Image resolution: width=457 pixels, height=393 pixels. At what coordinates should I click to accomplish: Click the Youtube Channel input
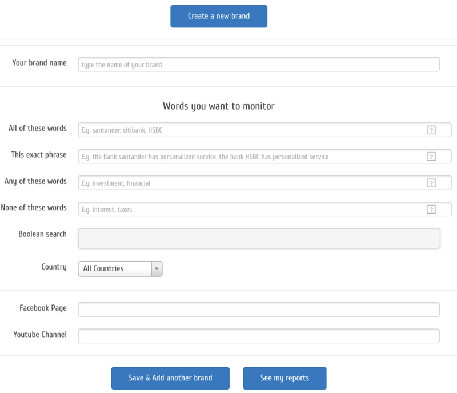(258, 336)
